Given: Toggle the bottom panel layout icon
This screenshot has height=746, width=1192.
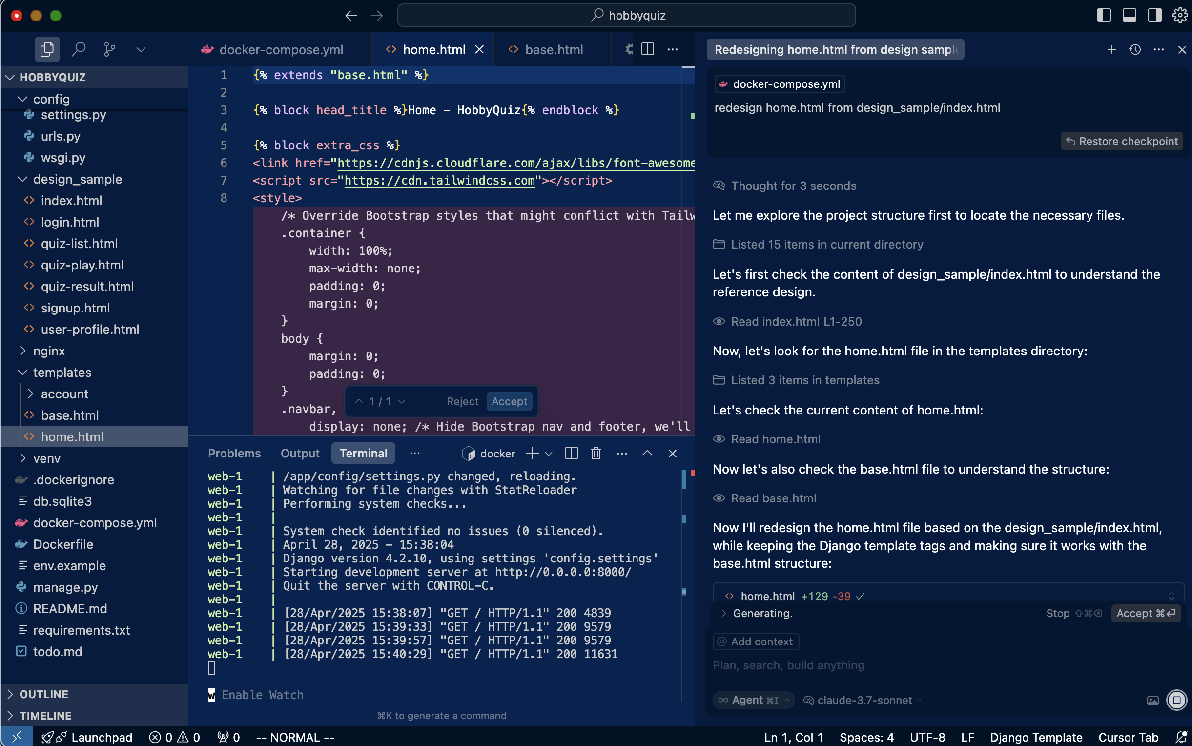Looking at the screenshot, I should click(1130, 15).
